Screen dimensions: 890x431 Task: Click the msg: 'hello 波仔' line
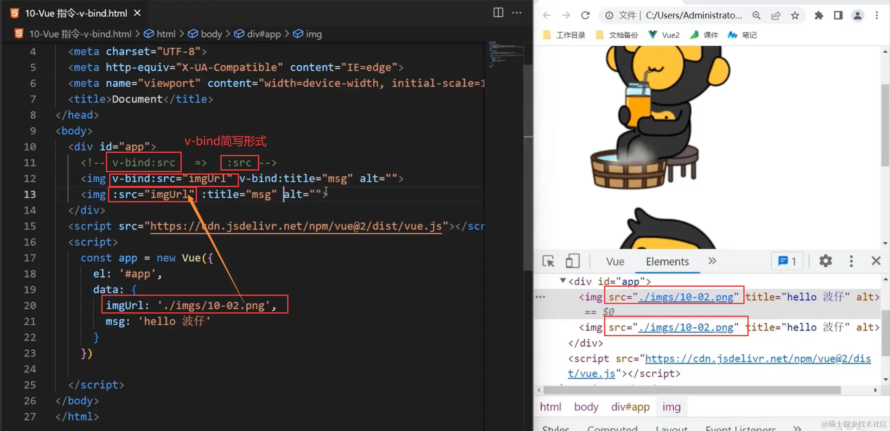pos(158,321)
